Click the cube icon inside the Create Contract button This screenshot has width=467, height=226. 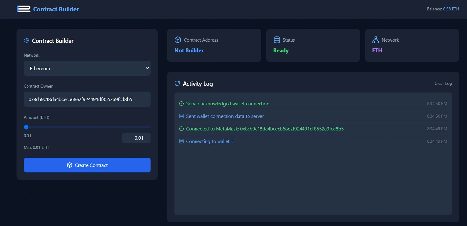[x=70, y=165]
